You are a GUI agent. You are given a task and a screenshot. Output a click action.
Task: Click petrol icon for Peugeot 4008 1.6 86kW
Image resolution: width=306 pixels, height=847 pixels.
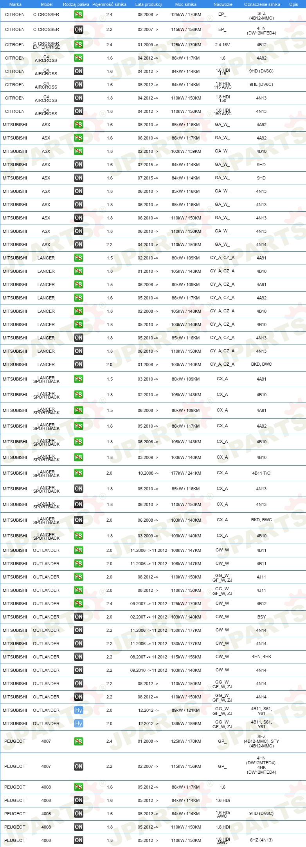(79, 787)
